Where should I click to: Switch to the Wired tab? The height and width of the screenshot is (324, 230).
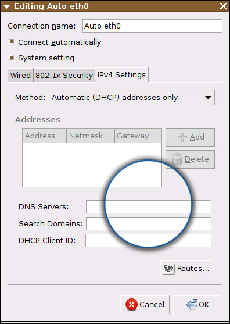coord(20,75)
